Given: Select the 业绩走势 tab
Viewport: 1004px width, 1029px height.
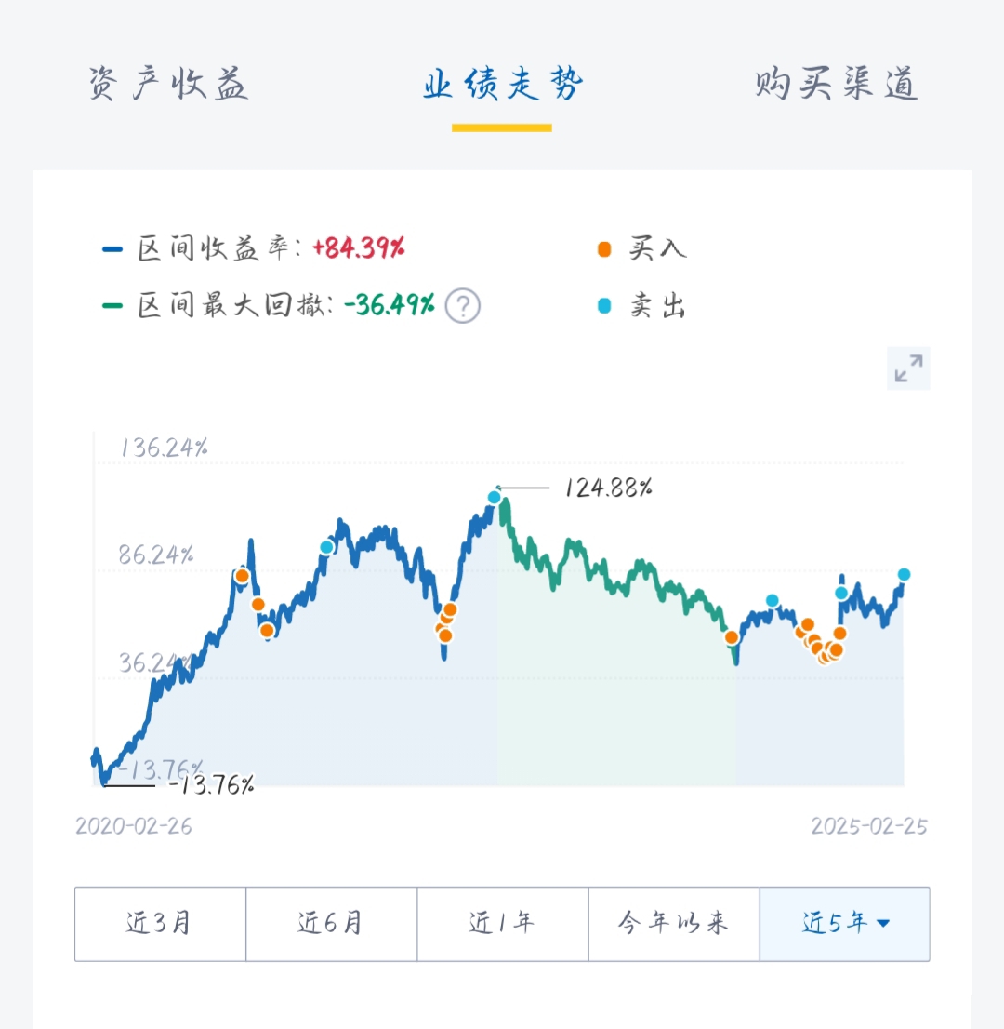Looking at the screenshot, I should [x=502, y=86].
